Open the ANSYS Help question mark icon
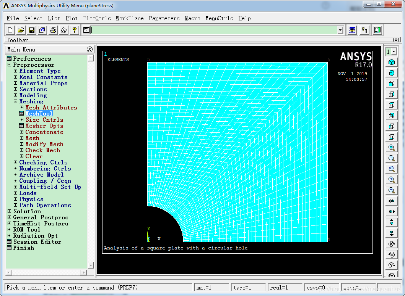 75,30
